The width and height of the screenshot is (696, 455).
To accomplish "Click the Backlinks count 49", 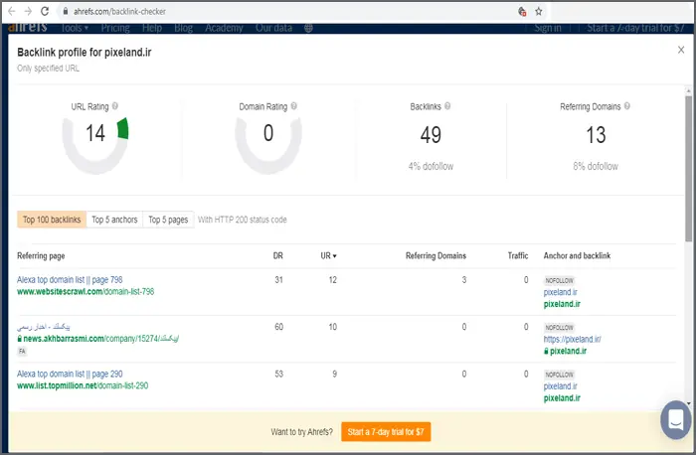I will click(x=431, y=135).
